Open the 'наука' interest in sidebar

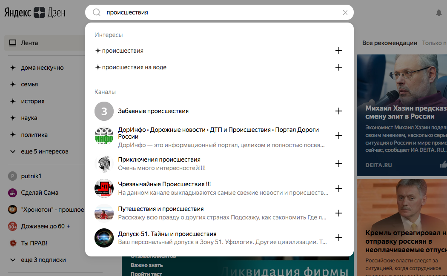[x=29, y=118]
